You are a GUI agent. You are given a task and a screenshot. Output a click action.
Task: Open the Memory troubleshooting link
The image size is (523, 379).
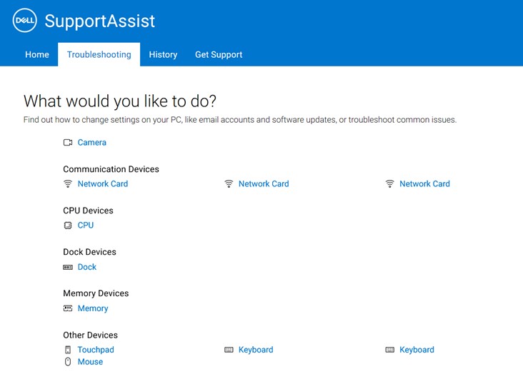[x=93, y=308]
